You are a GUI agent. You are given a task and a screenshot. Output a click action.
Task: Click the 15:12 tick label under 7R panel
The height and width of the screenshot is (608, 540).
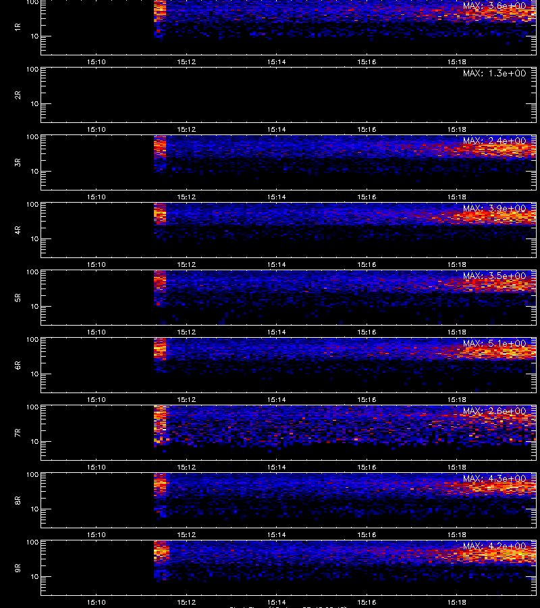point(186,467)
